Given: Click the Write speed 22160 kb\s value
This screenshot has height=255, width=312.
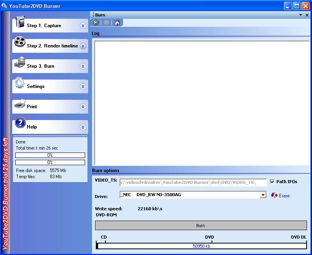Looking at the screenshot, I should click(x=150, y=209).
